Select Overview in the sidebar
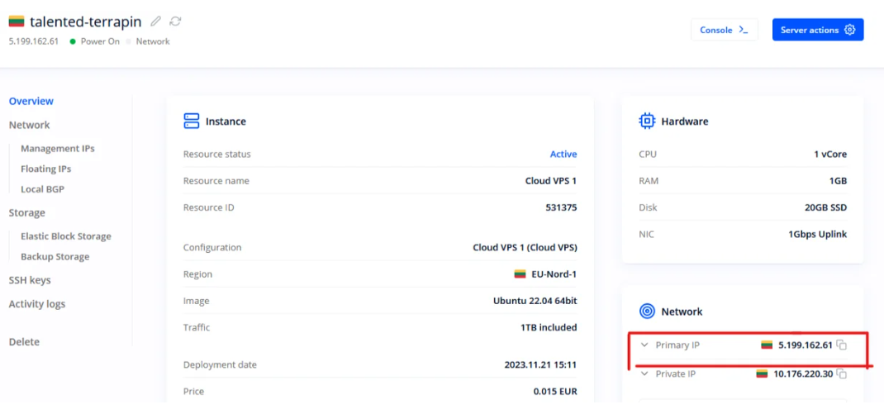Viewport: 884px width, 414px height. pyautogui.click(x=31, y=101)
